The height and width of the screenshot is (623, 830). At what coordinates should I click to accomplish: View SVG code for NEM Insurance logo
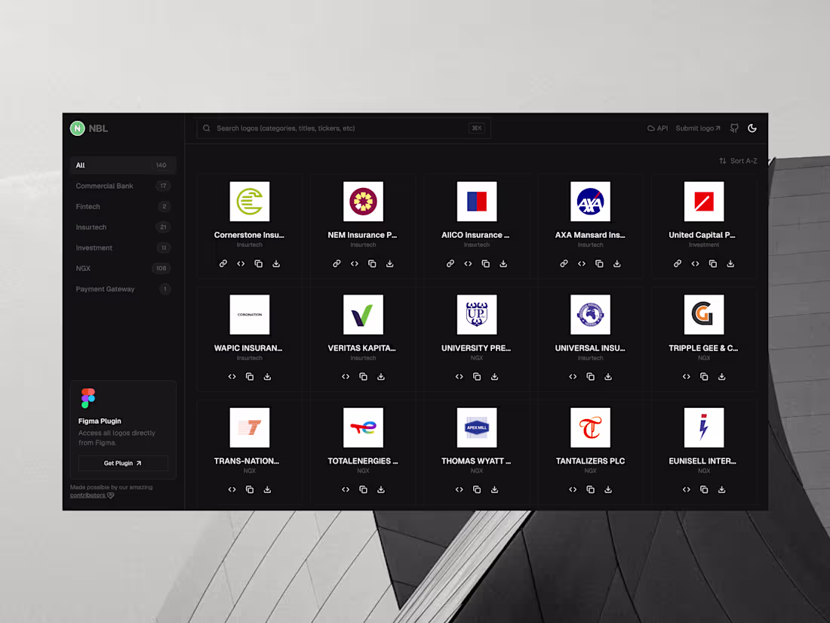(355, 264)
